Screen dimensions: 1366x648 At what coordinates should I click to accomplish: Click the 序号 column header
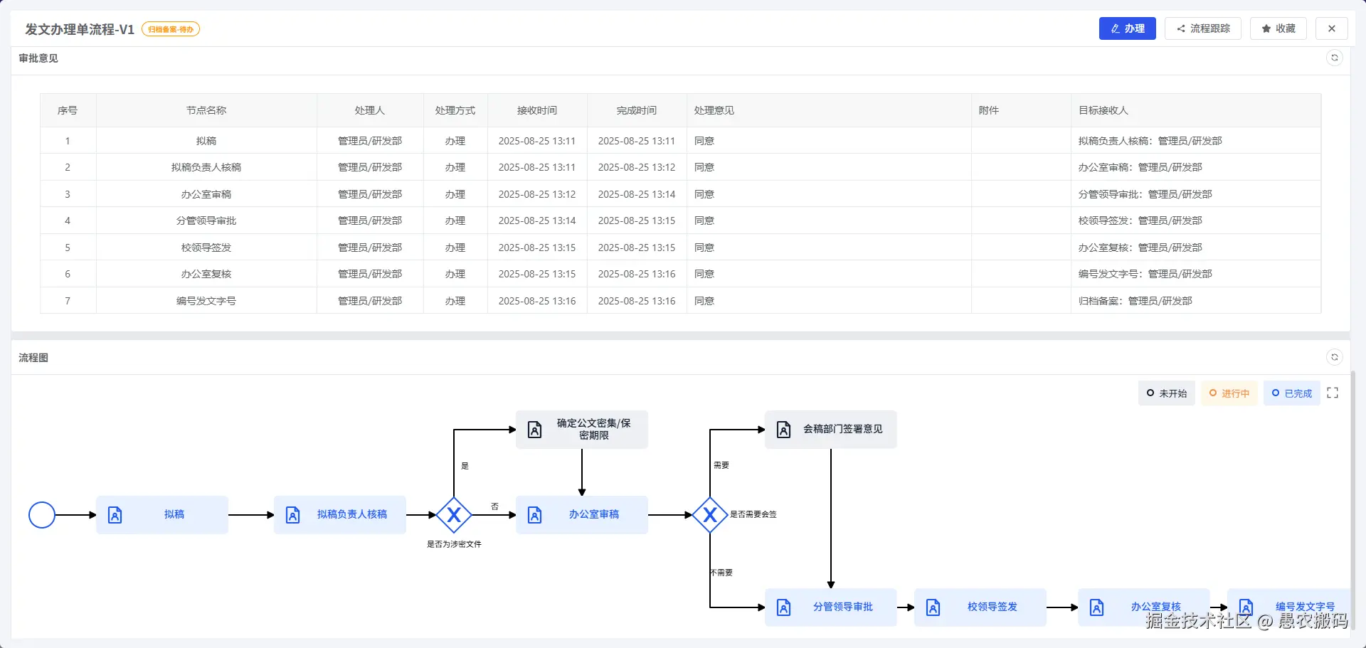68,110
